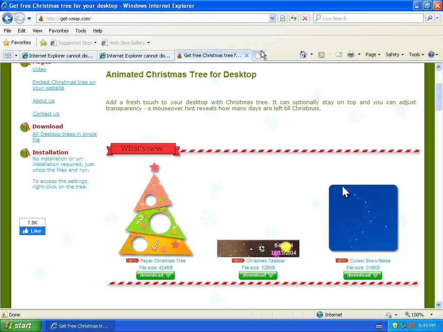443x332 pixels.
Task: Open search provider dropdown arrow
Action: click(x=437, y=19)
